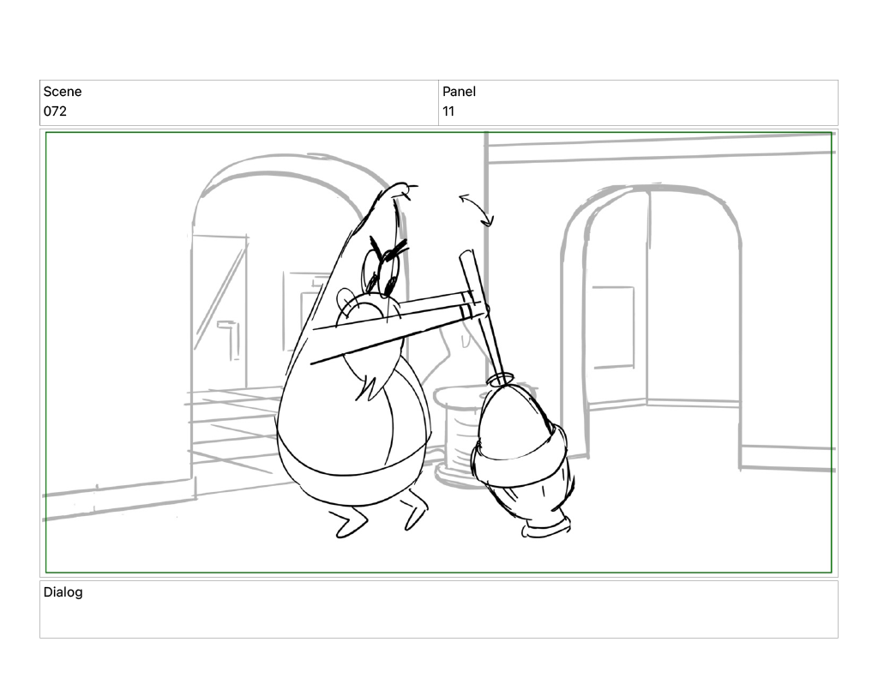The image size is (878, 678).
Task: Select the scene number 072
Action: [x=55, y=111]
